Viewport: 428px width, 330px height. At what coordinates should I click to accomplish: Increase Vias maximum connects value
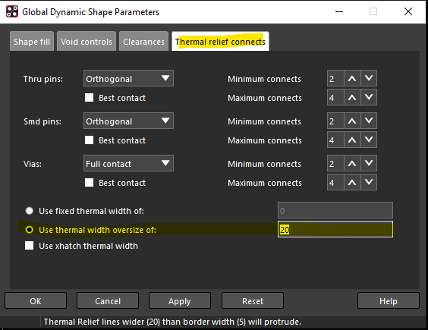(352, 182)
